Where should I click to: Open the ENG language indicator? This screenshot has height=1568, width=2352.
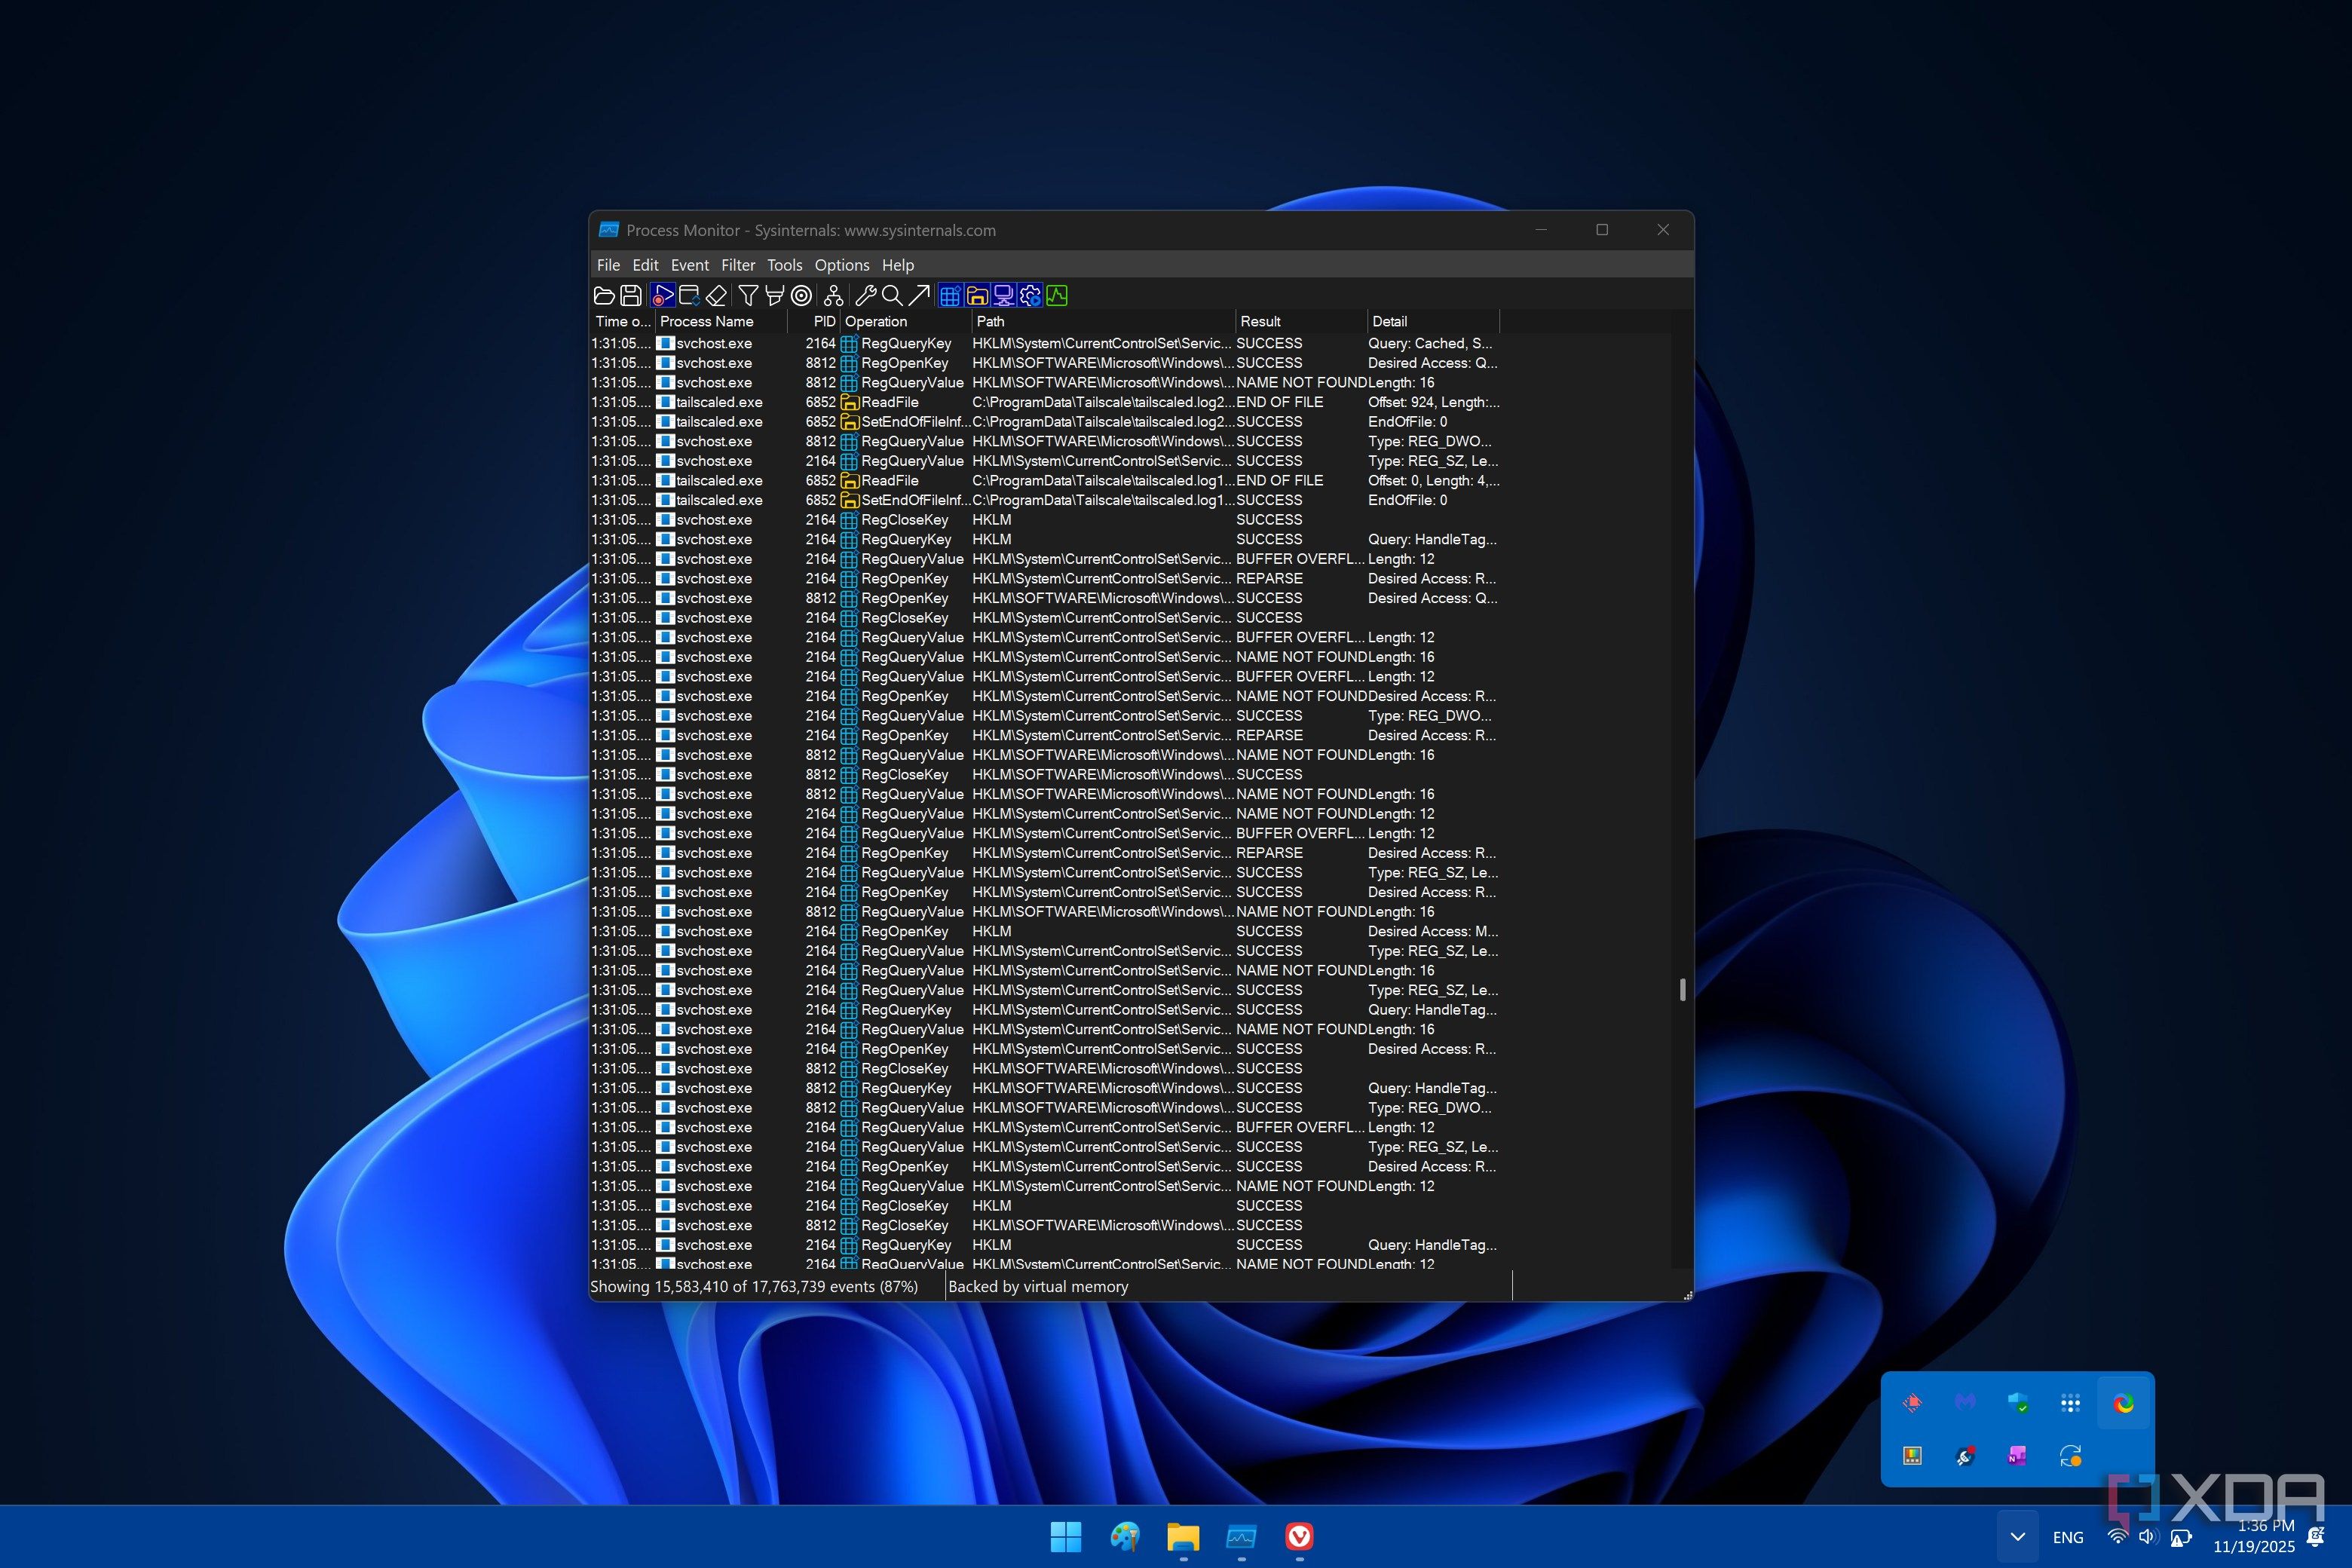[x=2068, y=1538]
